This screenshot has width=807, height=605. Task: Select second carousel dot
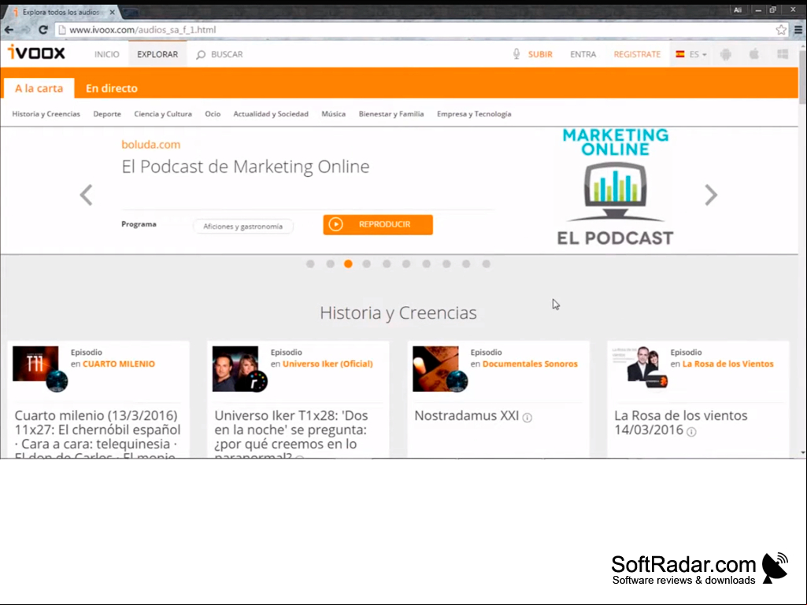pos(331,264)
